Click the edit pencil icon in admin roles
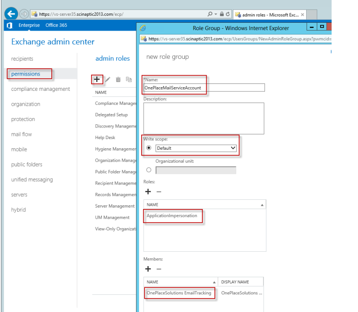Viewport: 358px width, 312px height. [x=107, y=80]
